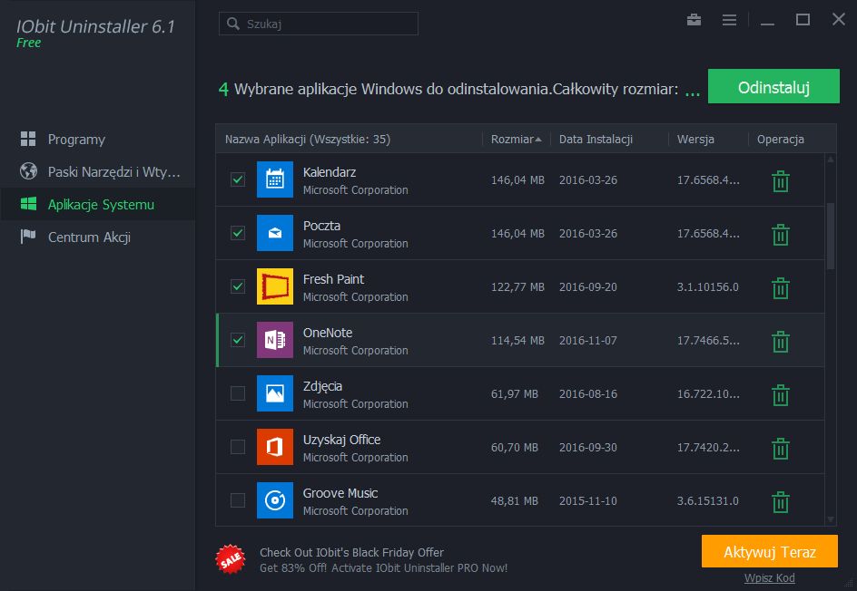The width and height of the screenshot is (857, 591).
Task: Click the green Odinstaluj button
Action: pos(773,86)
